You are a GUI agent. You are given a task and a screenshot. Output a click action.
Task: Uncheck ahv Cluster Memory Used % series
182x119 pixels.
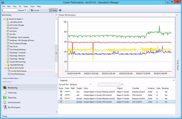(61, 92)
